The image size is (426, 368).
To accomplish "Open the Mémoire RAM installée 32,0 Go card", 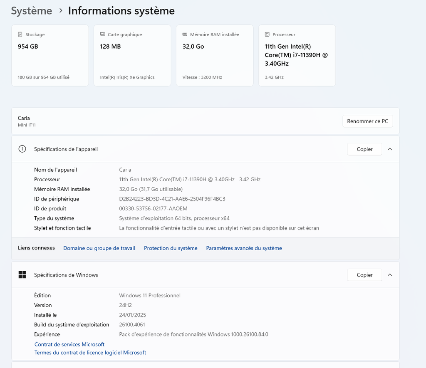I will [x=215, y=55].
